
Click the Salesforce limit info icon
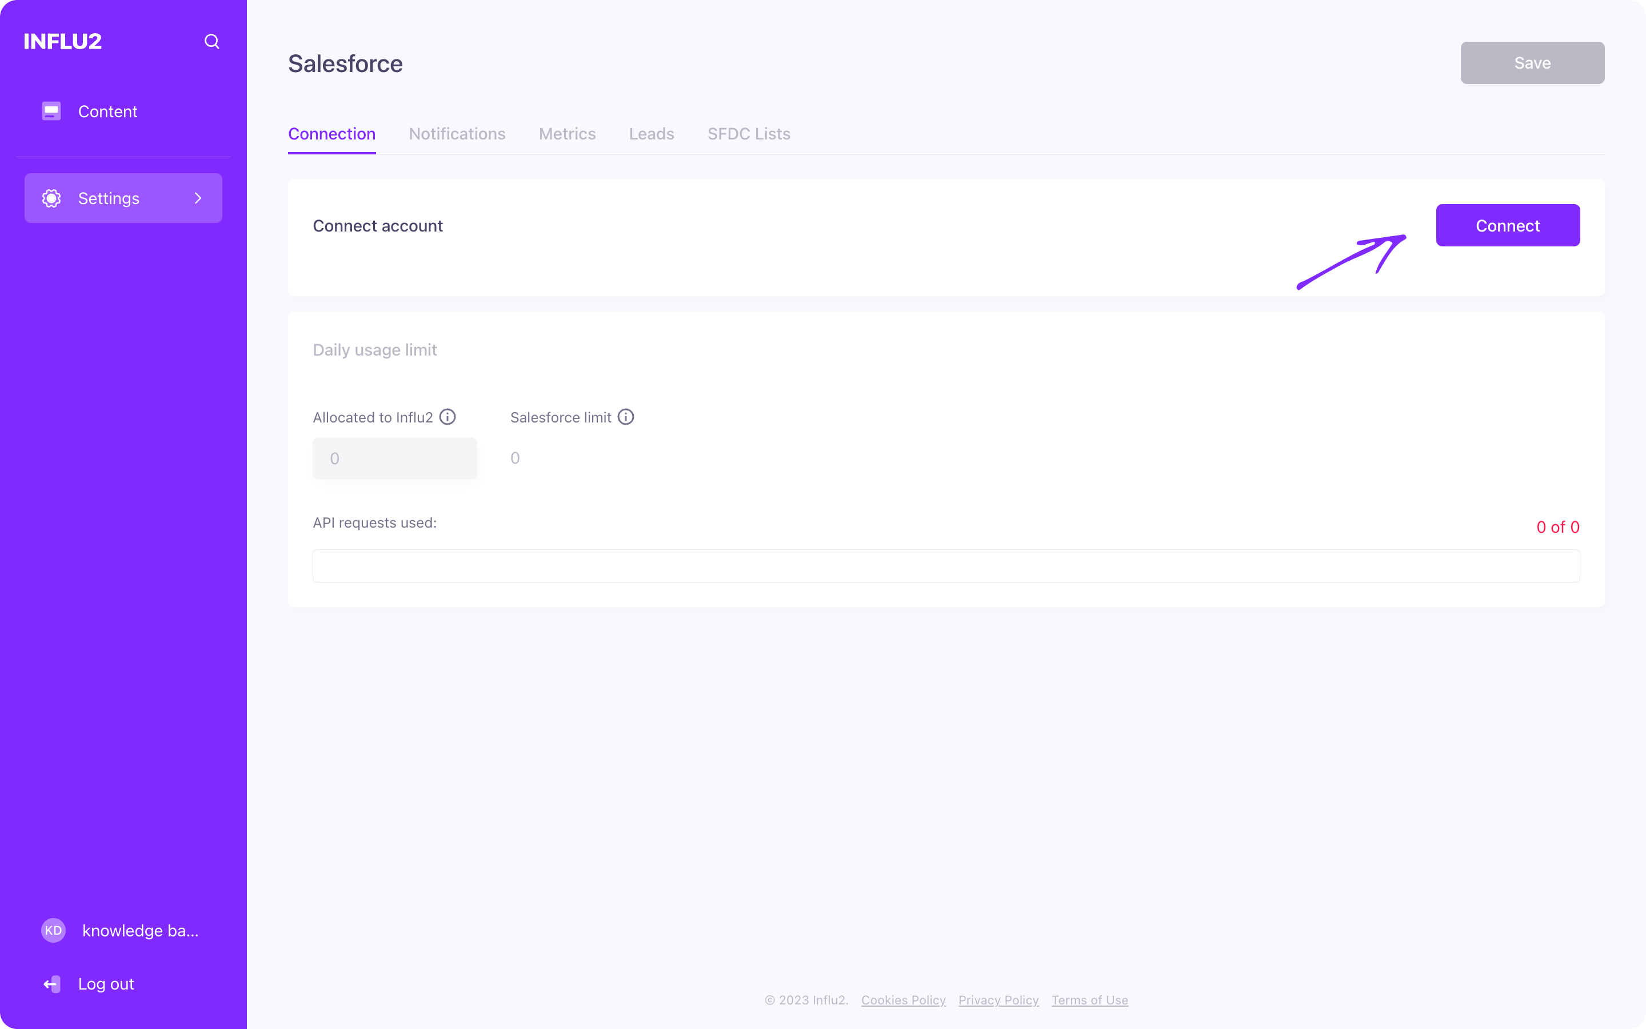626,417
